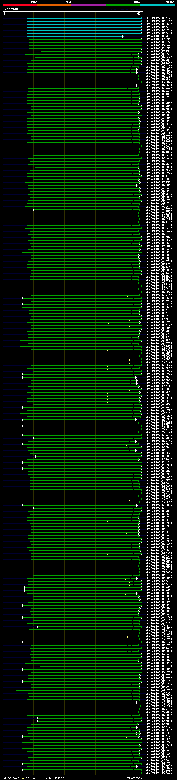Select hit label UniRef100_B8A120
The height and width of the screenshot is (780, 177).
click(159, 325)
